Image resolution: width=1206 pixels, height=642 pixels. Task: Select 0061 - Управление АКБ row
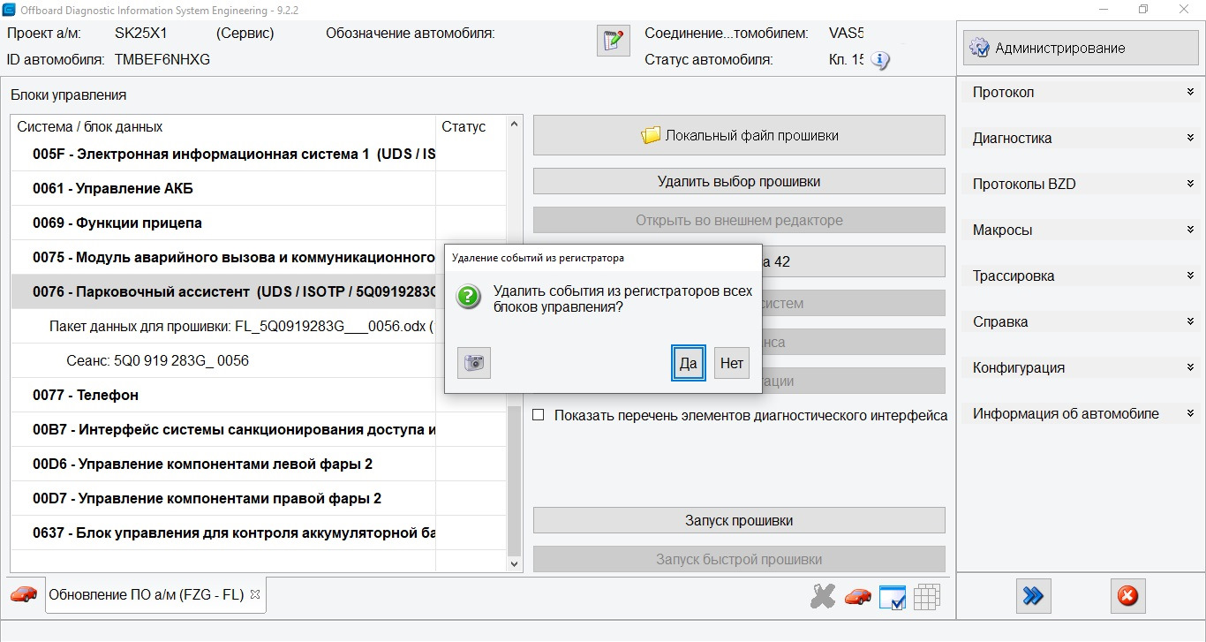(259, 188)
